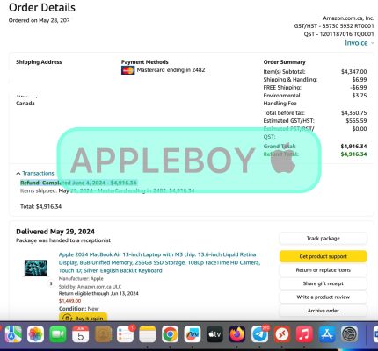This screenshot has height=351, width=378.
Task: Open the App Store dock icon
Action: (x=327, y=334)
